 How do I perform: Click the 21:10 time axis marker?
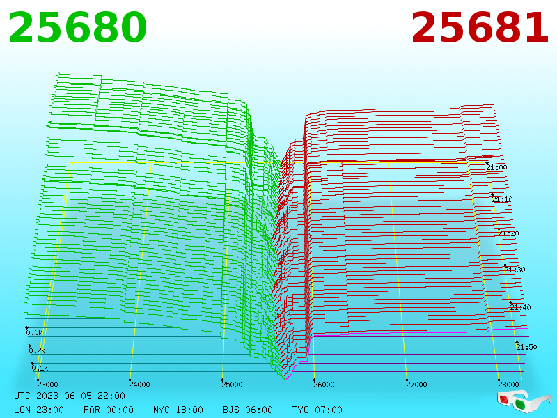[502, 199]
